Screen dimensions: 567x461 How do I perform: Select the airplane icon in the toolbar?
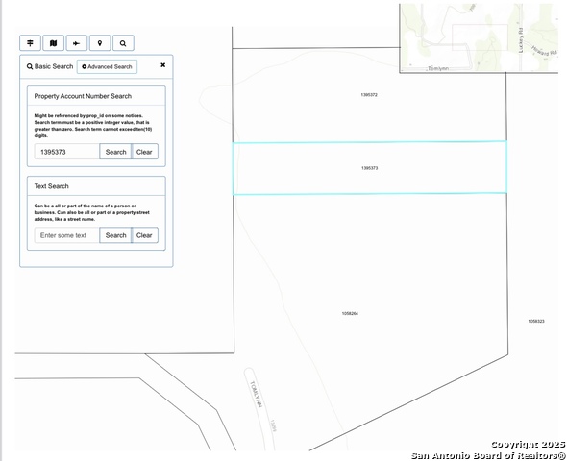coord(77,43)
